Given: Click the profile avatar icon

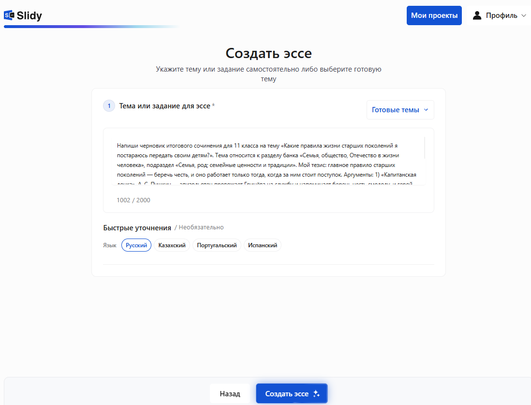Looking at the screenshot, I should [x=477, y=15].
